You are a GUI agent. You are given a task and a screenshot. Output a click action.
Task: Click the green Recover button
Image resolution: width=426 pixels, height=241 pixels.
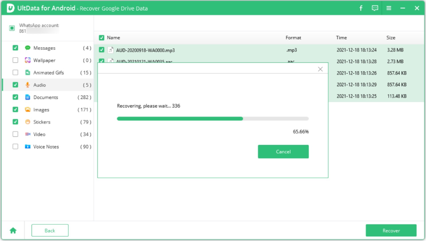391,231
